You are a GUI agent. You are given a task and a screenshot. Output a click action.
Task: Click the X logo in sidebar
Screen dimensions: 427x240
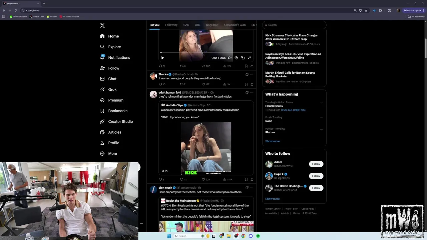coord(102,25)
